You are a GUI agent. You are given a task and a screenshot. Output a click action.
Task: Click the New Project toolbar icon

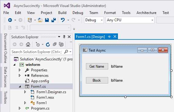pyautogui.click(x=30, y=20)
